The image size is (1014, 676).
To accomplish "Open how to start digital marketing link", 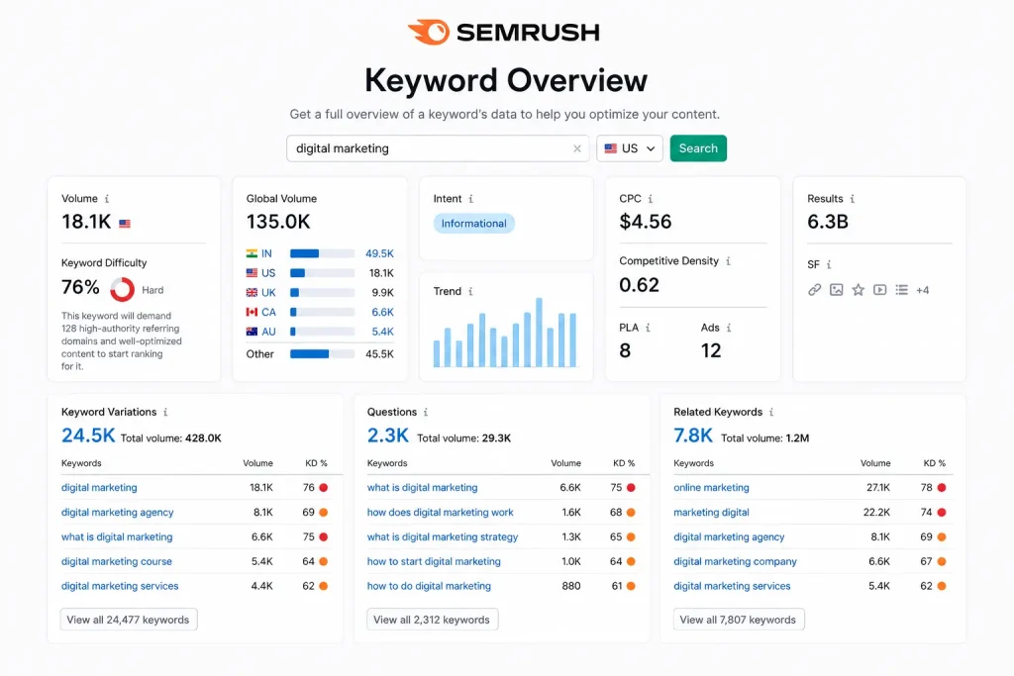I will pos(434,561).
